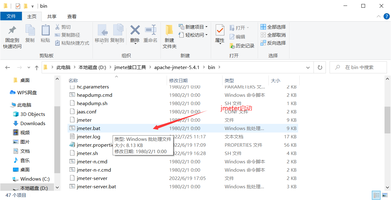Select 3D Objects in the navigation pane

(29, 114)
